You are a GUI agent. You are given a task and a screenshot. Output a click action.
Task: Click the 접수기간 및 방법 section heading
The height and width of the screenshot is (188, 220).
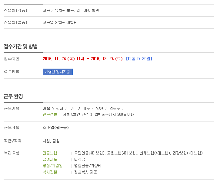click(21, 46)
